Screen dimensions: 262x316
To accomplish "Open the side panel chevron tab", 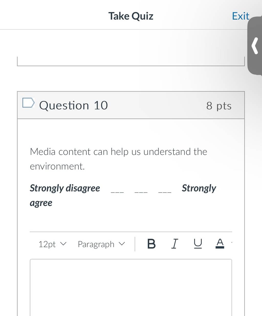I will [x=255, y=46].
